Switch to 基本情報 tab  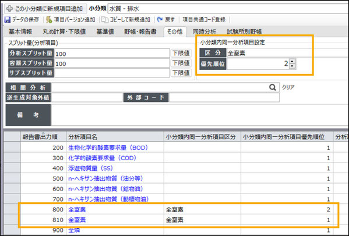point(20,31)
